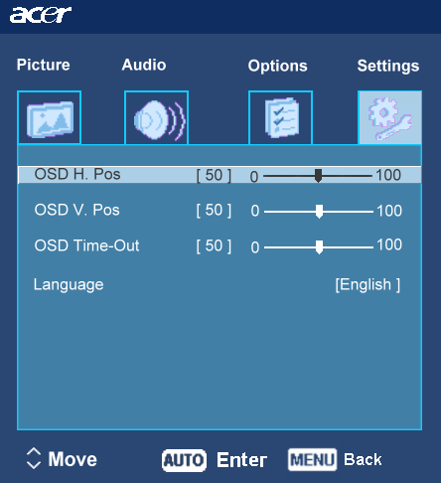Click the OSD V. Pos slider handle

click(x=319, y=212)
